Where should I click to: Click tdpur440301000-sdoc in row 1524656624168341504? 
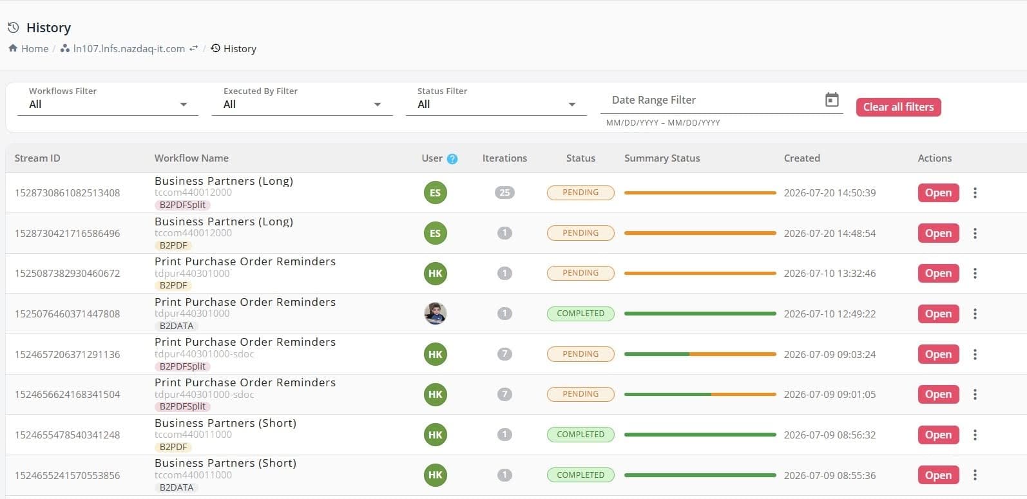click(x=204, y=395)
